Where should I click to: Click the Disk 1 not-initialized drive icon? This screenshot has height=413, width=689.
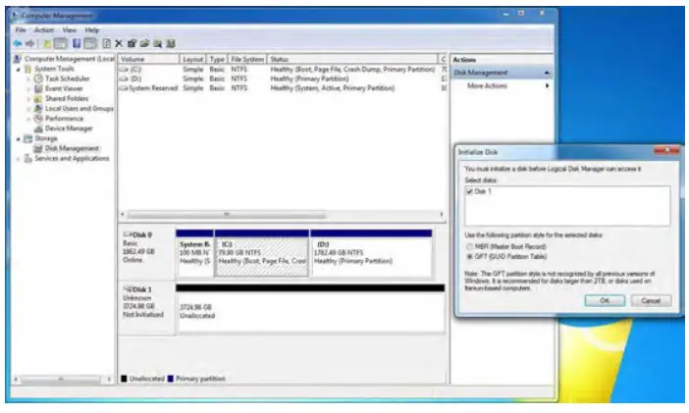pyautogui.click(x=128, y=289)
